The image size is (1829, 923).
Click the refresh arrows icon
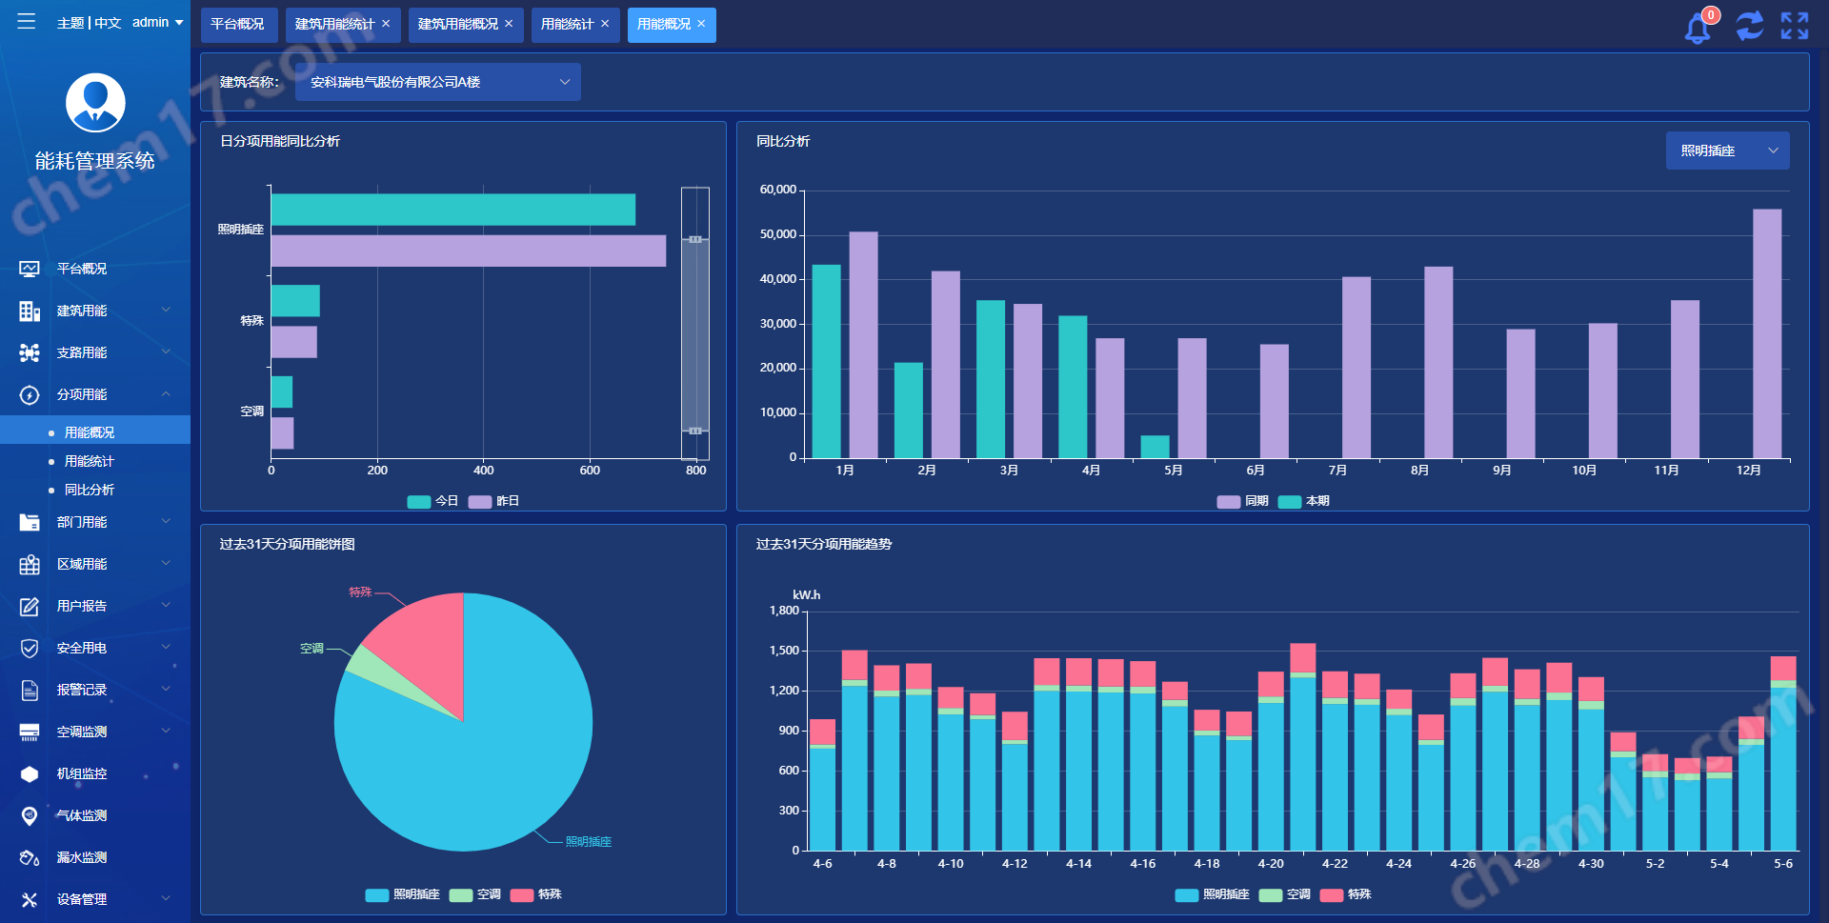coord(1749,26)
